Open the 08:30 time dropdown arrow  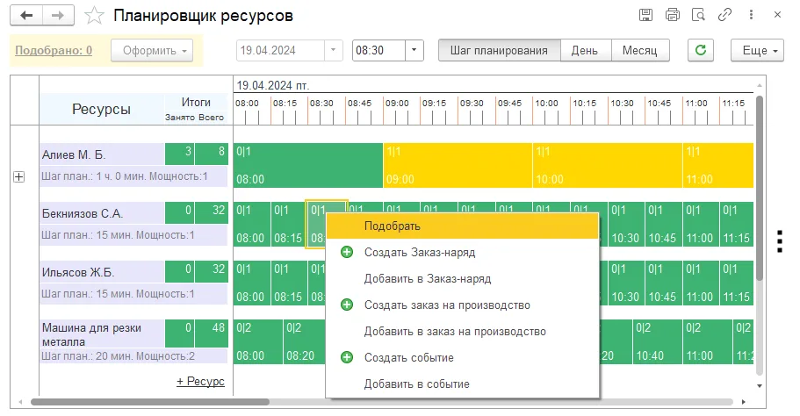(x=414, y=50)
